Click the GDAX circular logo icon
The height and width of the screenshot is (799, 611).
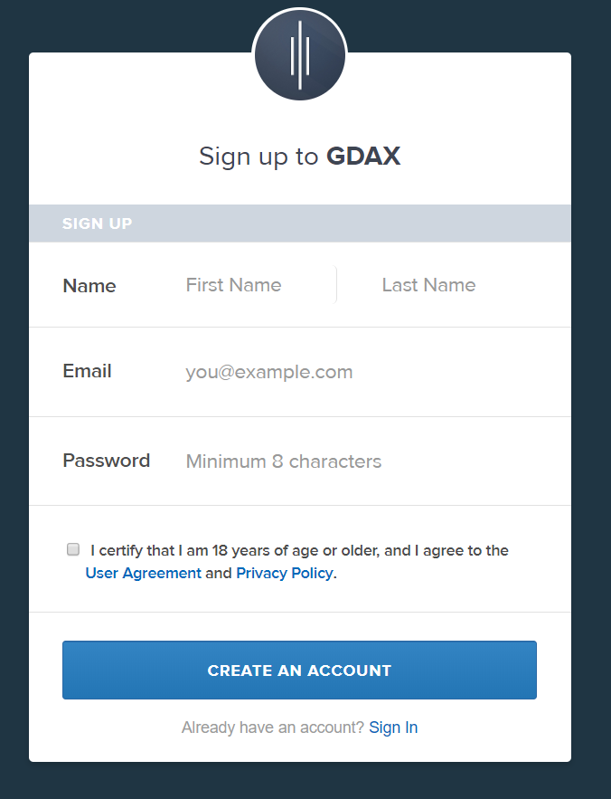click(300, 55)
